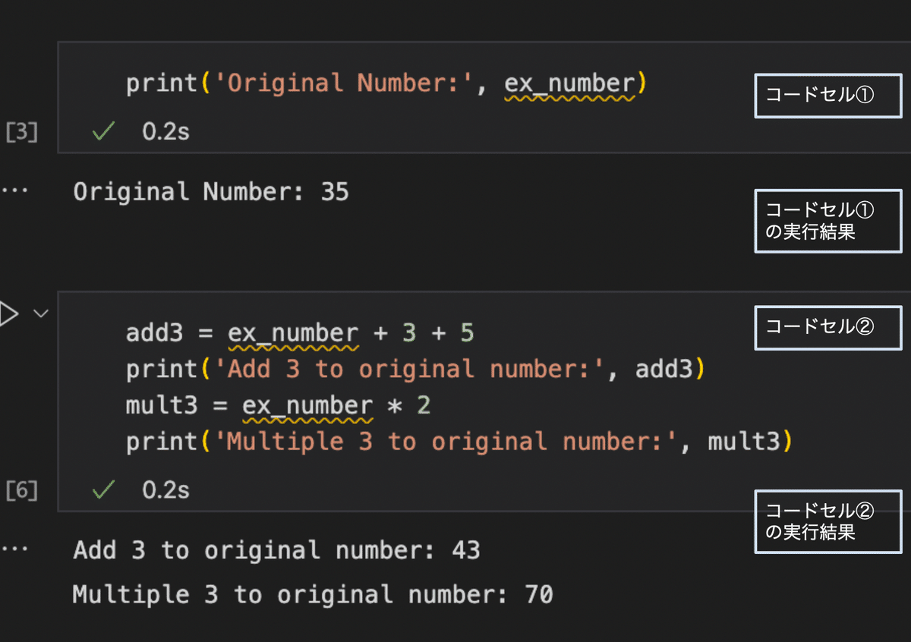The width and height of the screenshot is (911, 642).
Task: Run the cell starting with add3
Action: pyautogui.click(x=7, y=313)
